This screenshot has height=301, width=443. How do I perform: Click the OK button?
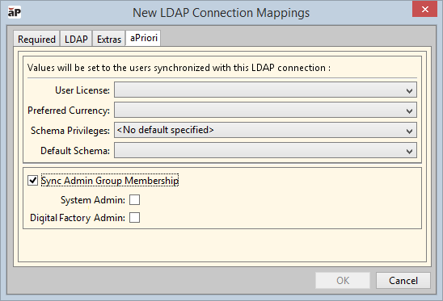click(x=343, y=280)
